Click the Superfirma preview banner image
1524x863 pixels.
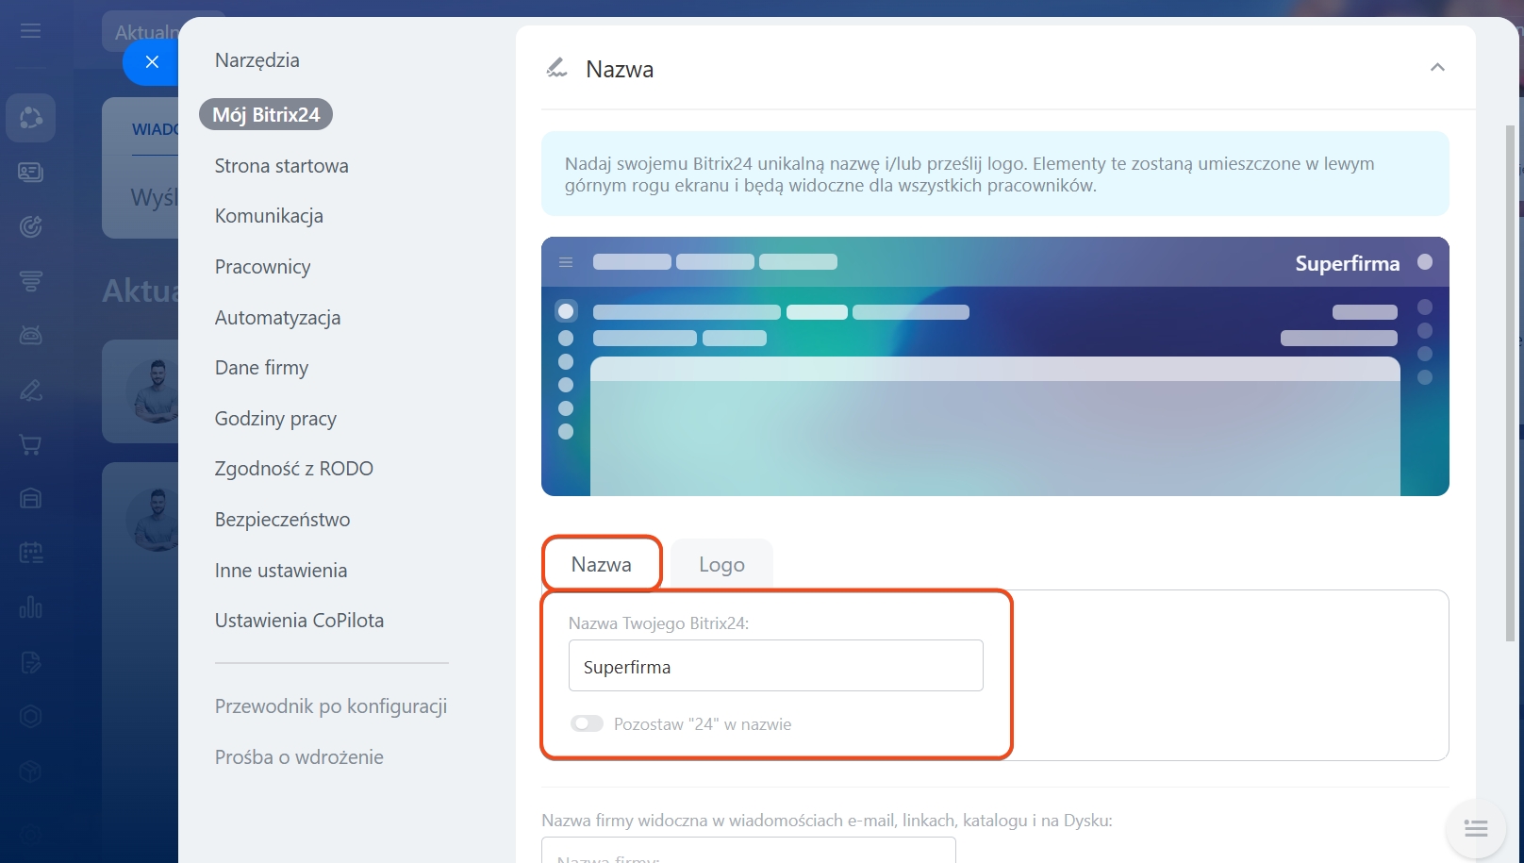click(x=995, y=366)
